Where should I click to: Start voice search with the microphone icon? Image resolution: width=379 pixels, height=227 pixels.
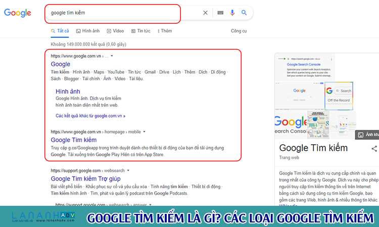[x=232, y=13]
